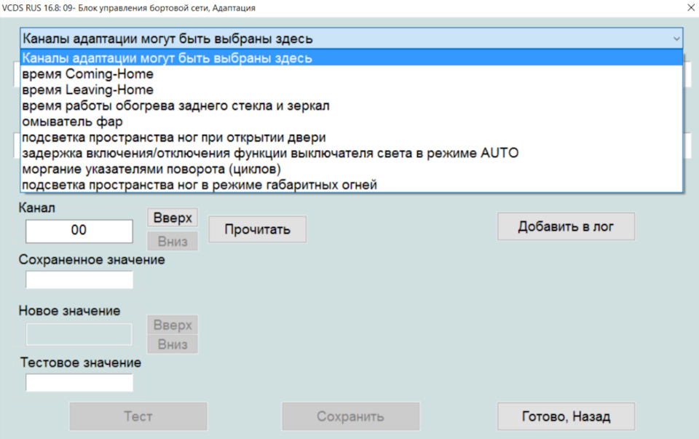
Task: Click the 'Прочитать' button
Action: (x=257, y=229)
